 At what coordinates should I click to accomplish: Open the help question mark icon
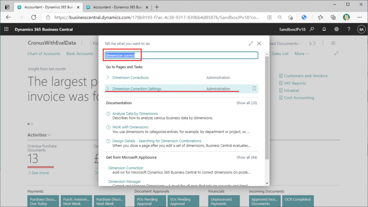pyautogui.click(x=349, y=29)
